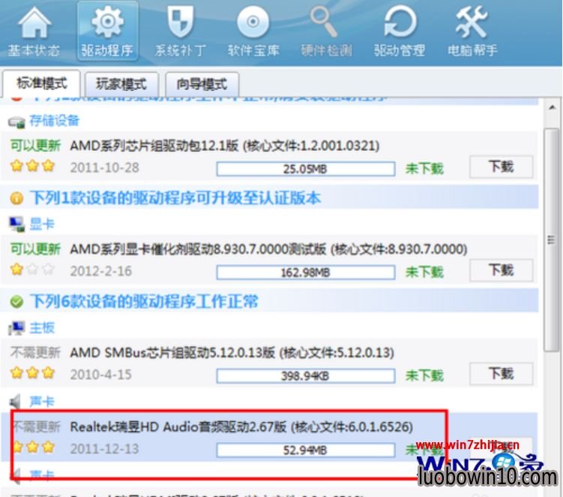Open the 声卡 category link
The height and width of the screenshot is (497, 563).
pos(42,402)
